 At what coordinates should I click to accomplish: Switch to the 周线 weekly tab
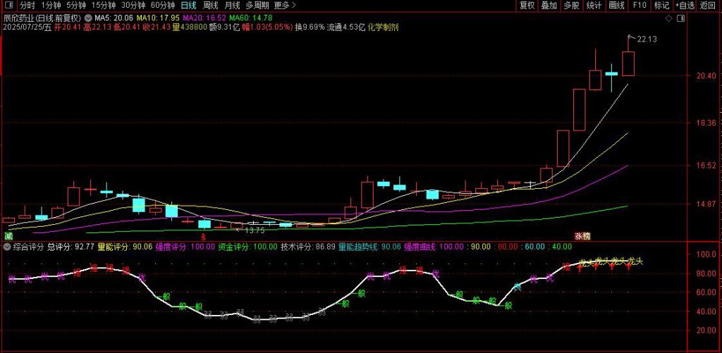point(209,5)
